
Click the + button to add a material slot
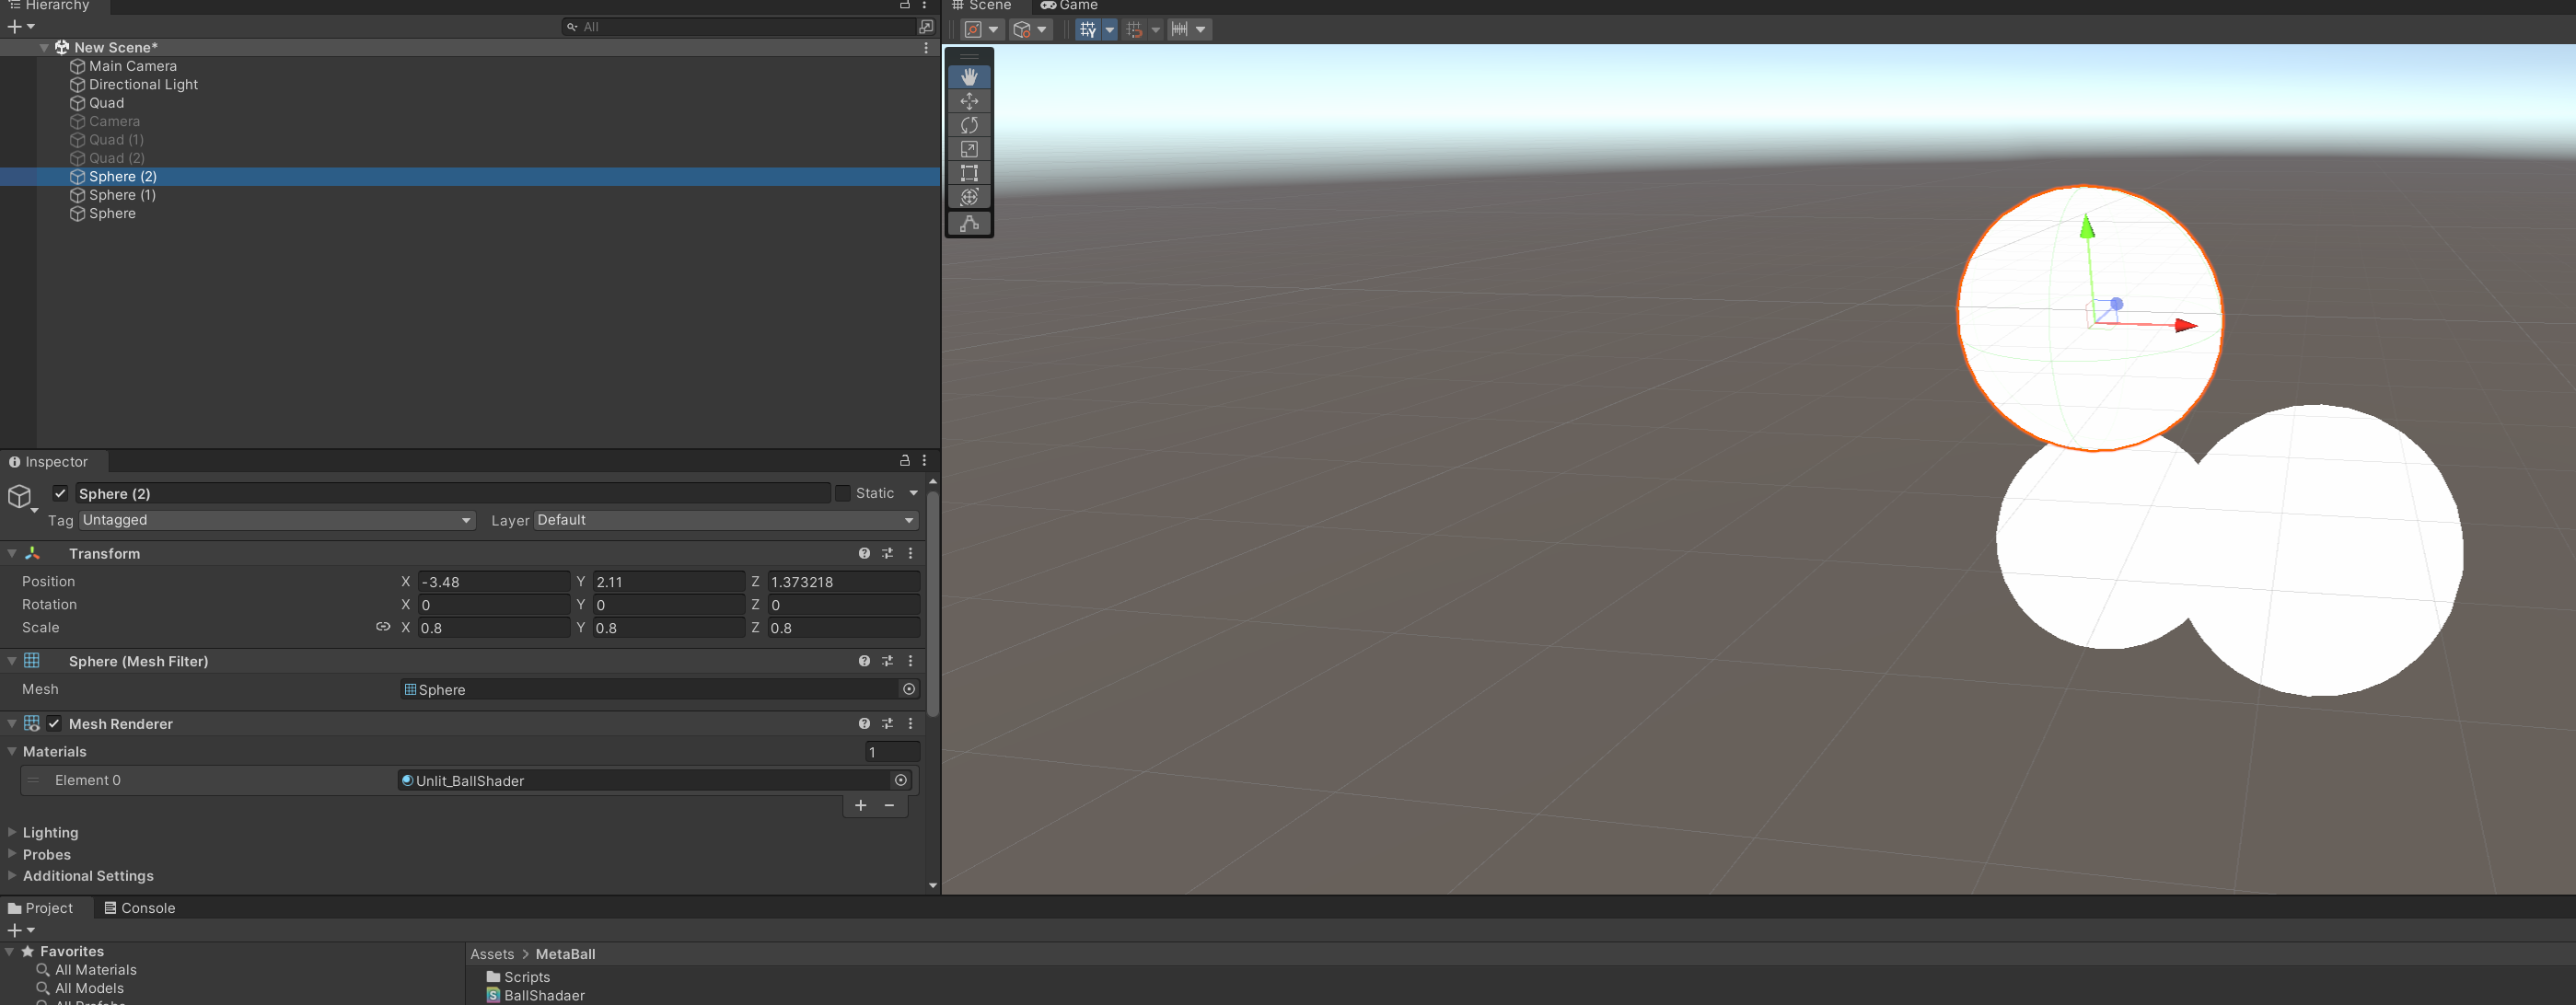click(x=860, y=805)
